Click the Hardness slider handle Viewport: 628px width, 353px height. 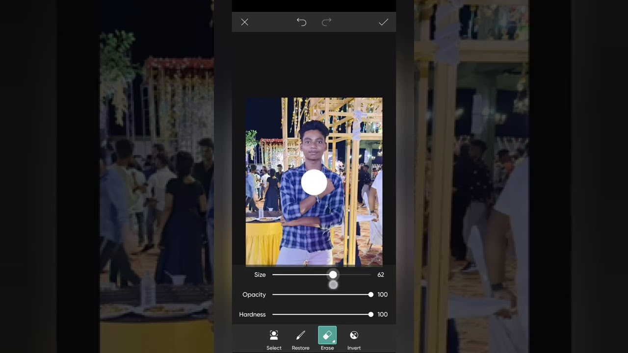pos(370,314)
